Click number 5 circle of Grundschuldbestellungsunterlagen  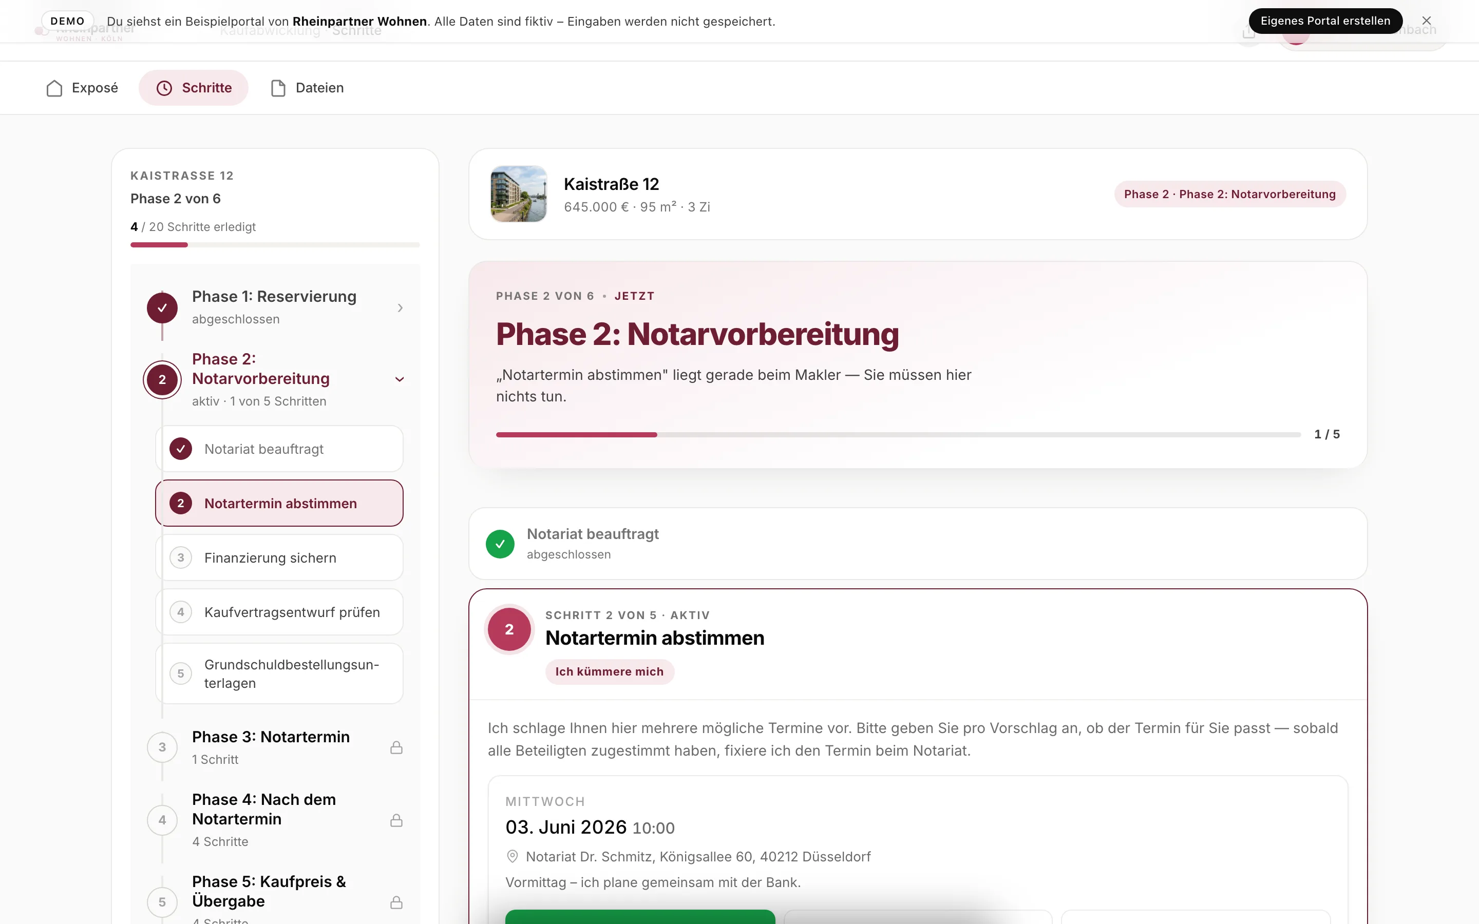coord(181,673)
